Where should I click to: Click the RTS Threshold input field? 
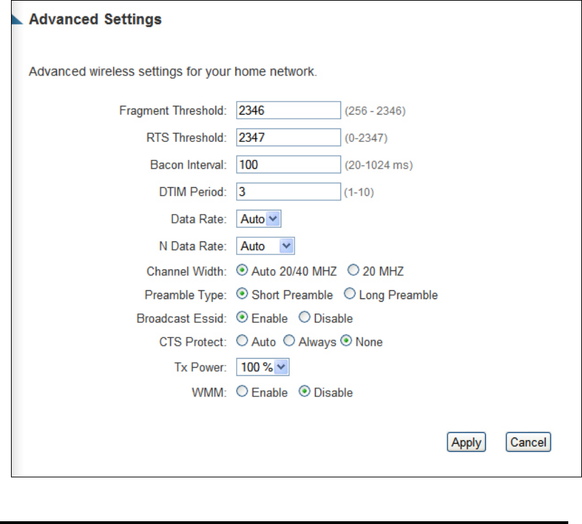pyautogui.click(x=288, y=137)
